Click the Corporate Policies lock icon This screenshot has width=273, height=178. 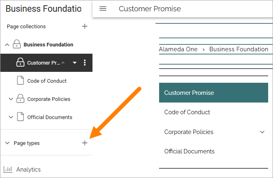pos(20,98)
